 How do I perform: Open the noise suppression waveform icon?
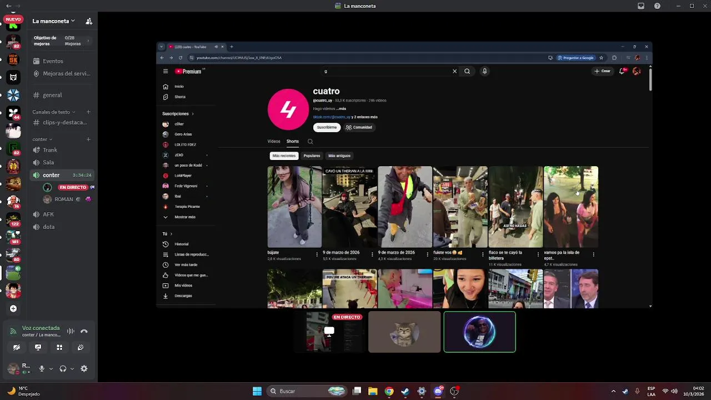(71, 331)
